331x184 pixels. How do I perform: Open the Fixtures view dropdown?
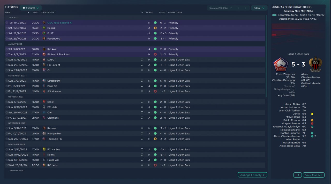tap(31, 8)
